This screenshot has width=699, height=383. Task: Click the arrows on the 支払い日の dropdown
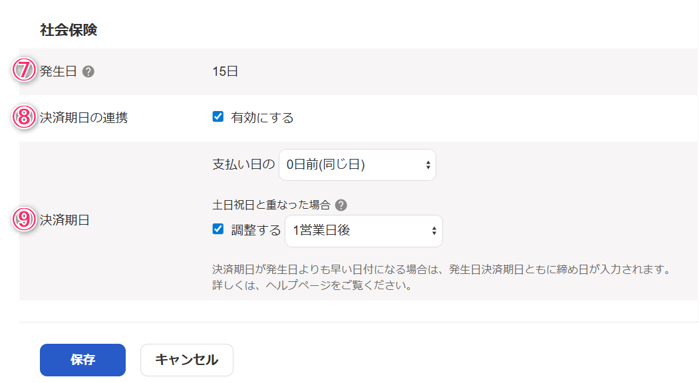[428, 165]
